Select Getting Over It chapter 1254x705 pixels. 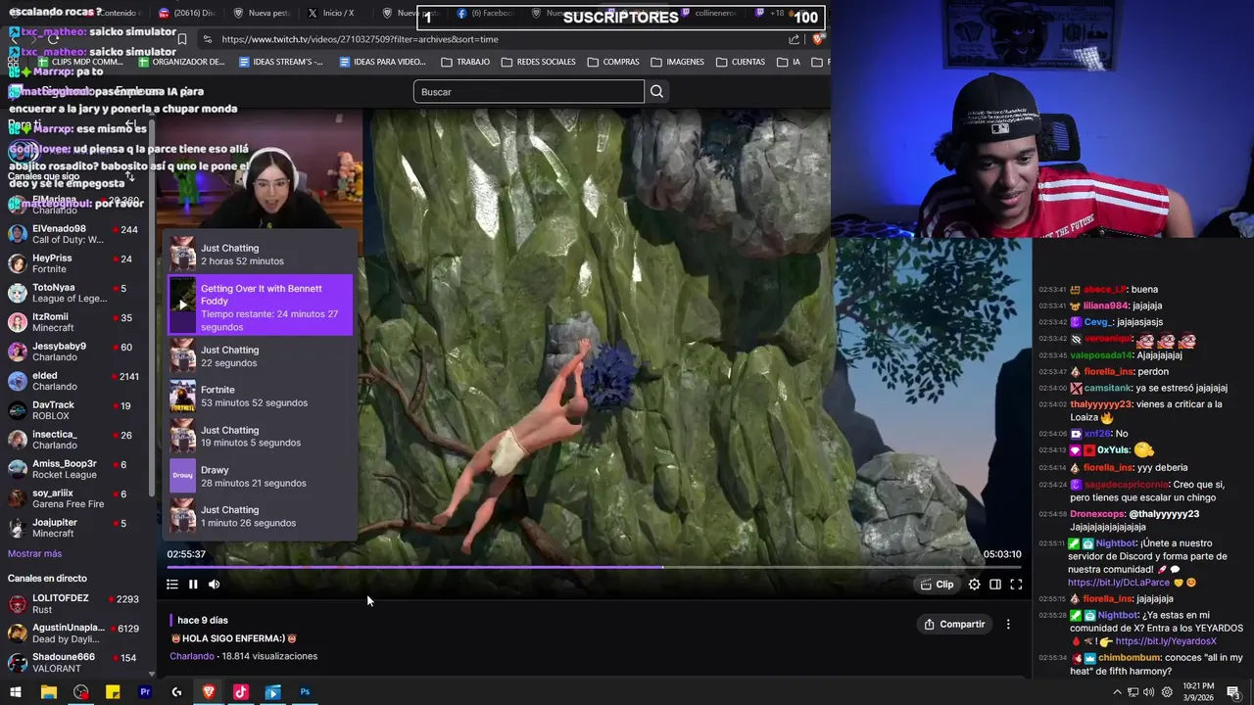point(260,305)
